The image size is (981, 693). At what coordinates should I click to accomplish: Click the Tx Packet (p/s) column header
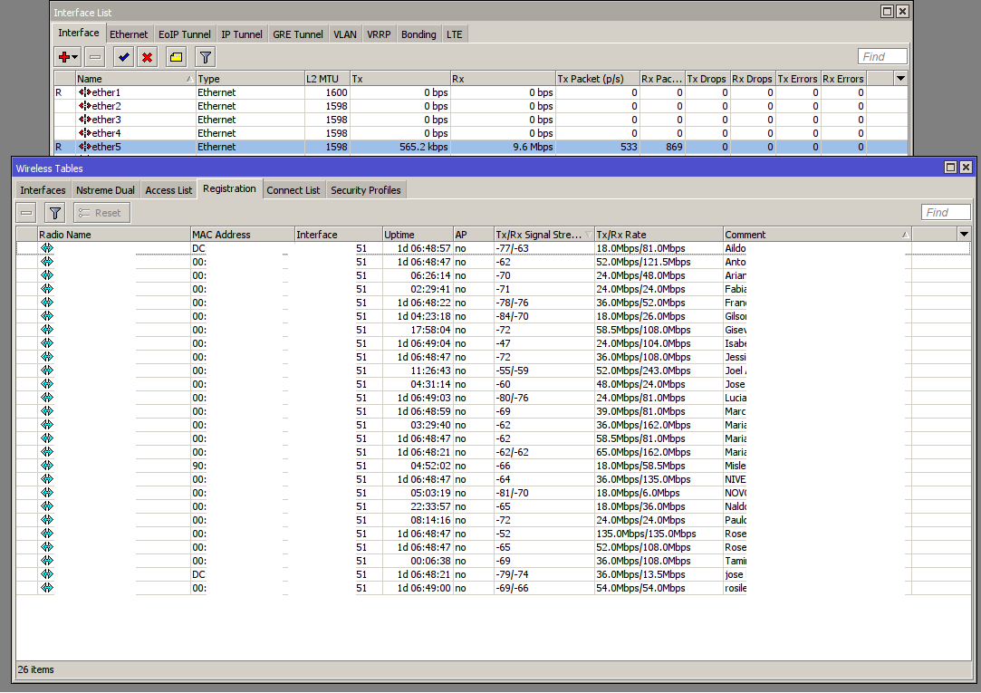tap(598, 79)
